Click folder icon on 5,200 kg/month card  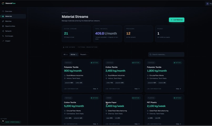click(x=65, y=111)
